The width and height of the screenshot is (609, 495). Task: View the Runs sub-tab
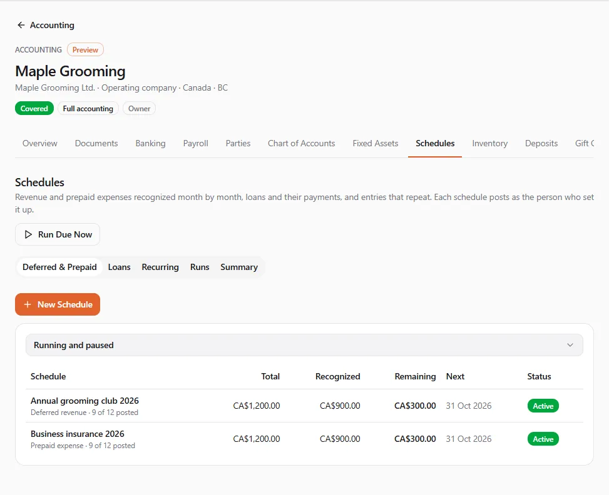[x=200, y=267]
